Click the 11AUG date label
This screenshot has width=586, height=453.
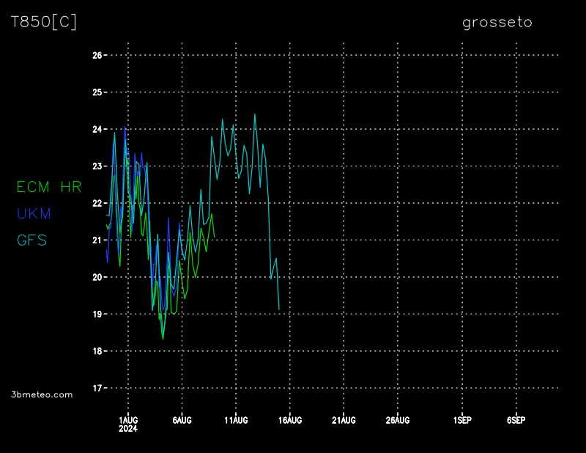[x=236, y=420]
